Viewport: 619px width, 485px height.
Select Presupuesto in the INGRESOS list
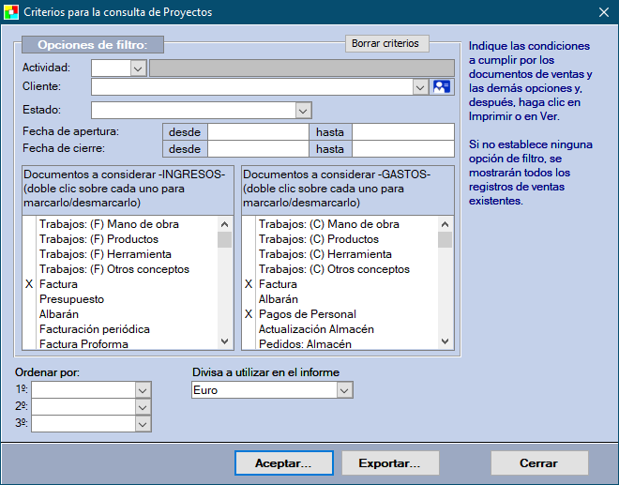coord(71,299)
